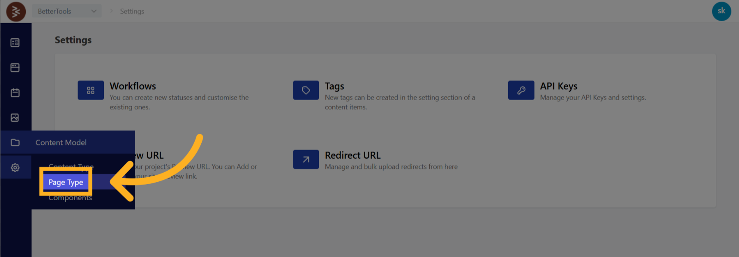Click the Settings breadcrumb
Viewport: 739px width, 257px height.
pos(132,12)
